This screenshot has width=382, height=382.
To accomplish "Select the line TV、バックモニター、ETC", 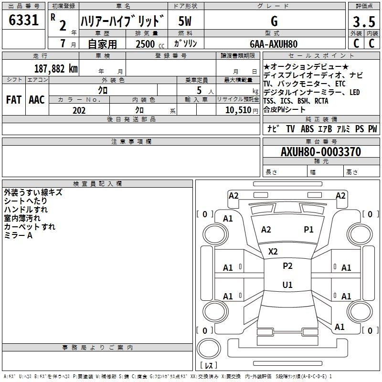I will (x=304, y=84).
